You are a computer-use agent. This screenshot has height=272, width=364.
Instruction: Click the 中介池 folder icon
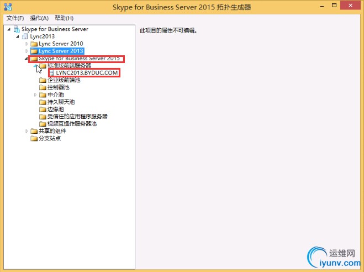pyautogui.click(x=43, y=95)
